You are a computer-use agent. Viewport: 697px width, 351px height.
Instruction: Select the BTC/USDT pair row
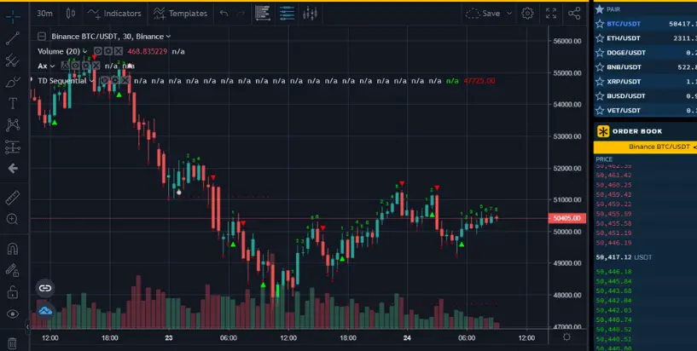(x=646, y=24)
